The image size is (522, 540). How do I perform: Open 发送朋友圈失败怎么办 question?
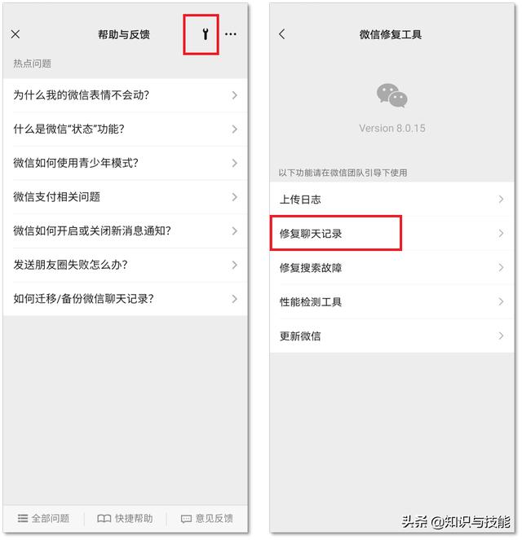point(125,265)
